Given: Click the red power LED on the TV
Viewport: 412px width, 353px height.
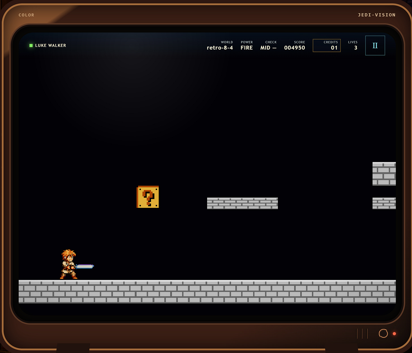Looking at the screenshot, I should (x=394, y=333).
